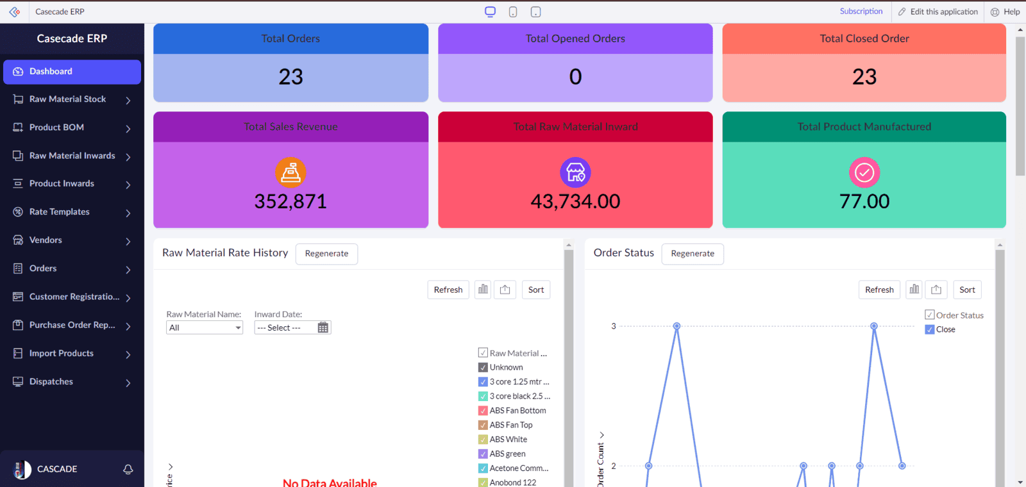Expand the Dispatches chevron
The height and width of the screenshot is (487, 1026).
coord(128,383)
